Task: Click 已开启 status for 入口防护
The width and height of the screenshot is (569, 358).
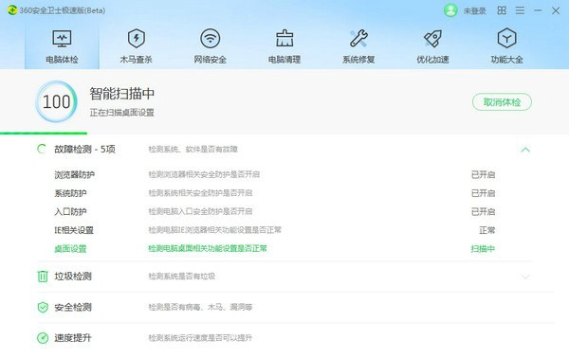Action: 483,211
